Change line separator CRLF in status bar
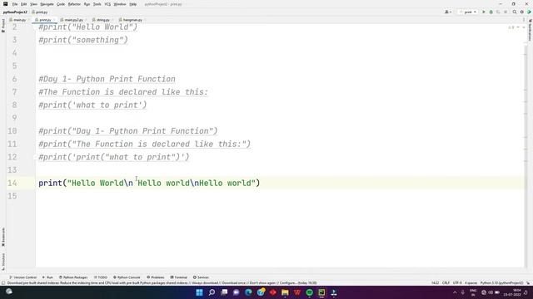This screenshot has height=299, width=533. 446,282
